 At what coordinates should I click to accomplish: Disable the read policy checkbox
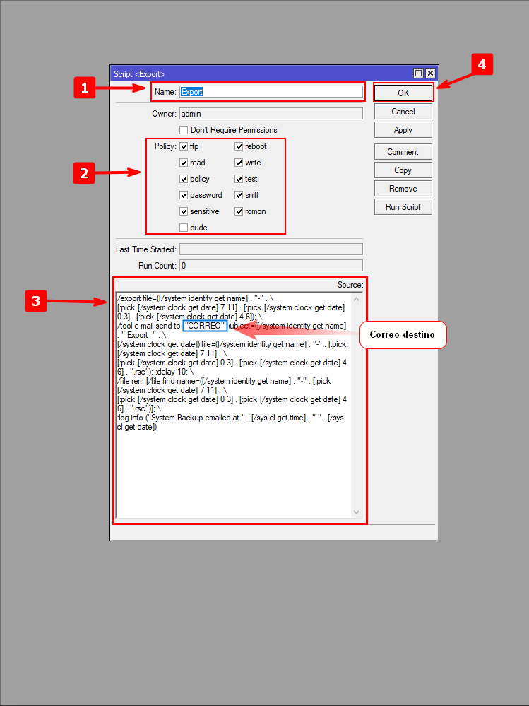tap(184, 163)
